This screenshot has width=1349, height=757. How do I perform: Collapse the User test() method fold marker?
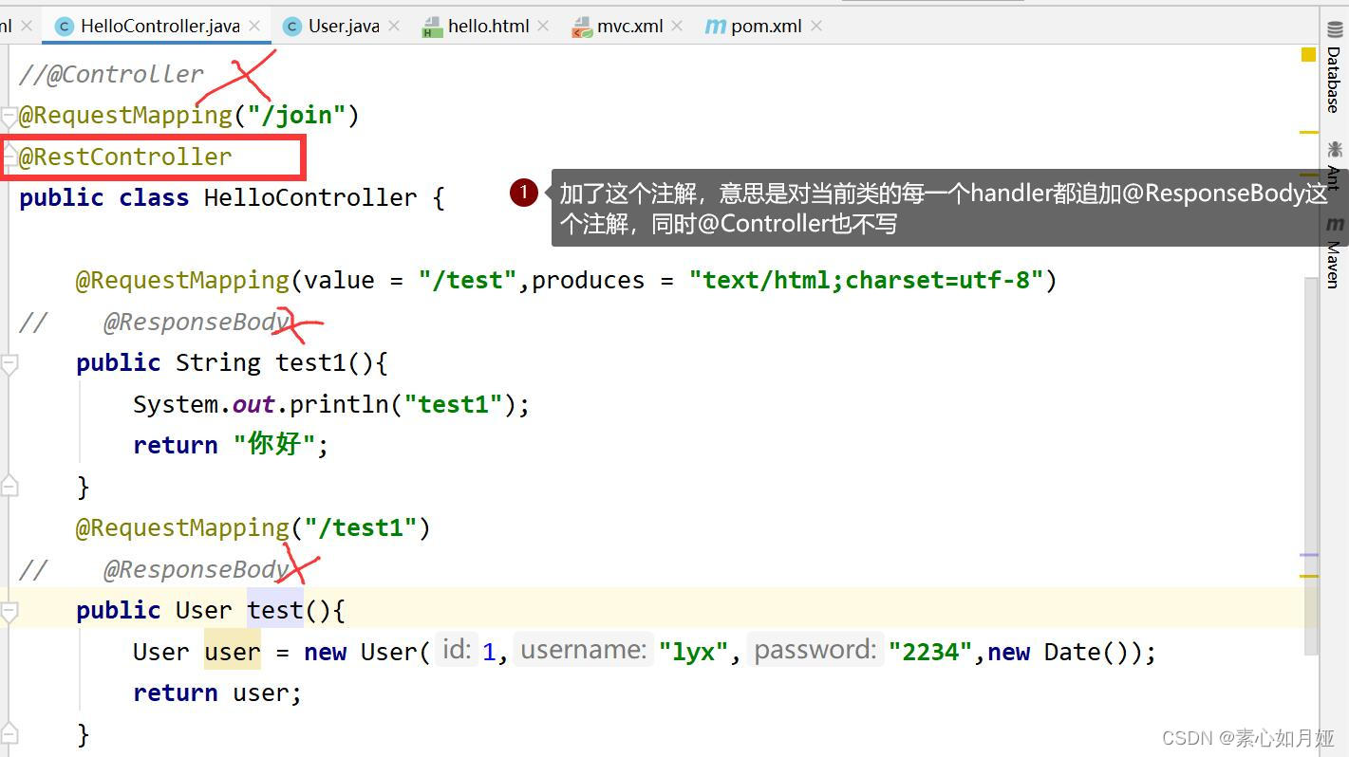click(x=9, y=611)
